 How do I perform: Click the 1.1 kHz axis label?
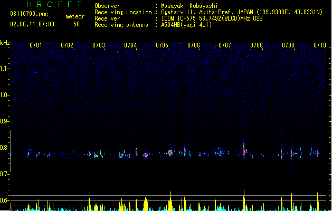(x=4, y=69)
